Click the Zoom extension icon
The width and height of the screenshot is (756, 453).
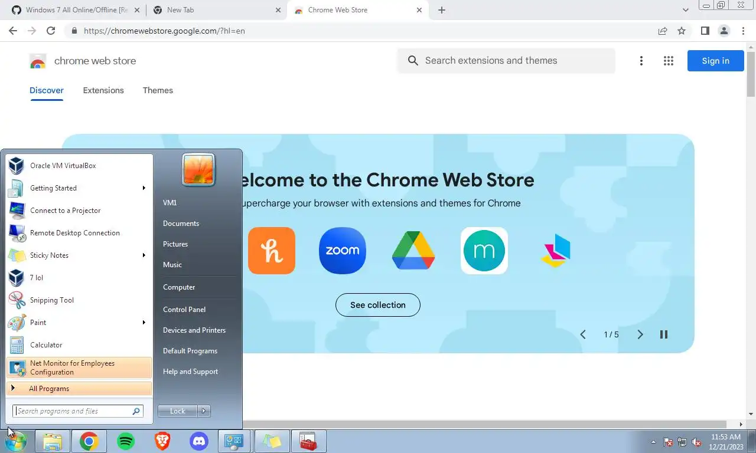coord(343,251)
